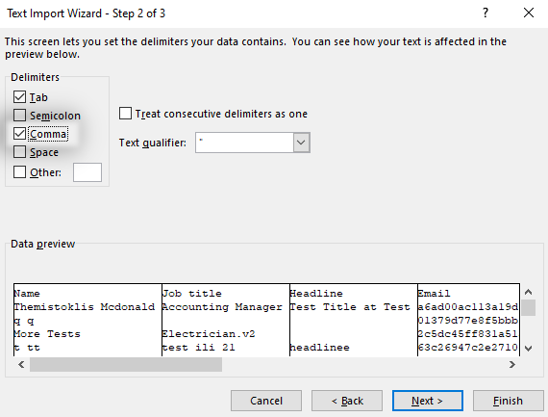The image size is (548, 417).
Task: Click the preview scroll left arrow
Action: pos(21,364)
